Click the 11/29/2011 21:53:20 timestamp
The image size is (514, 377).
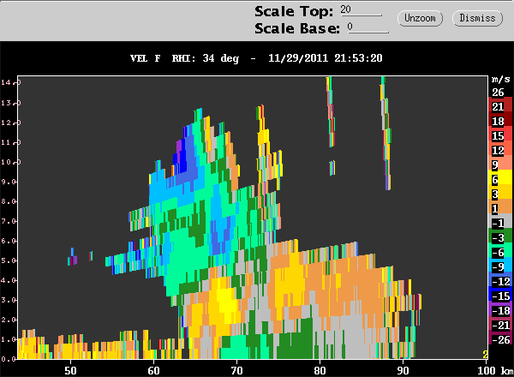326,58
